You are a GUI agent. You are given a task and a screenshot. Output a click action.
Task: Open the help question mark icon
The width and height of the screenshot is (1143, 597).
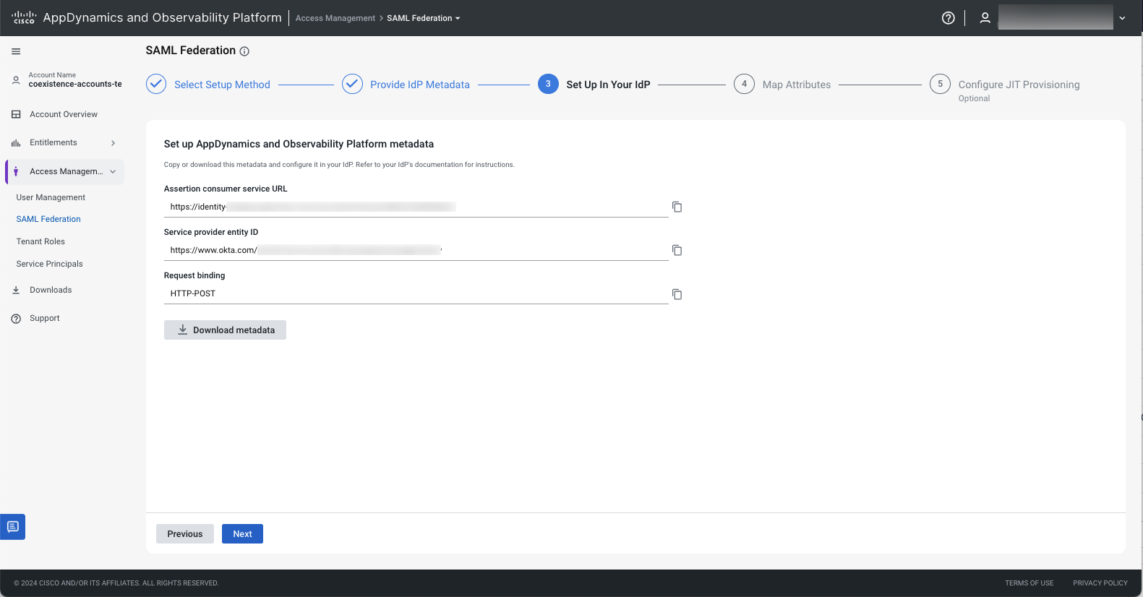(949, 18)
